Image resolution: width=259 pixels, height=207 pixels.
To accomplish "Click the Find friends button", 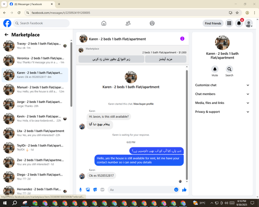I will coord(213,23).
